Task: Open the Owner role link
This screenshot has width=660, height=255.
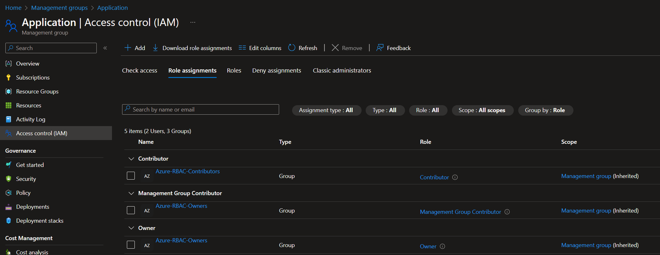Action: pos(428,246)
